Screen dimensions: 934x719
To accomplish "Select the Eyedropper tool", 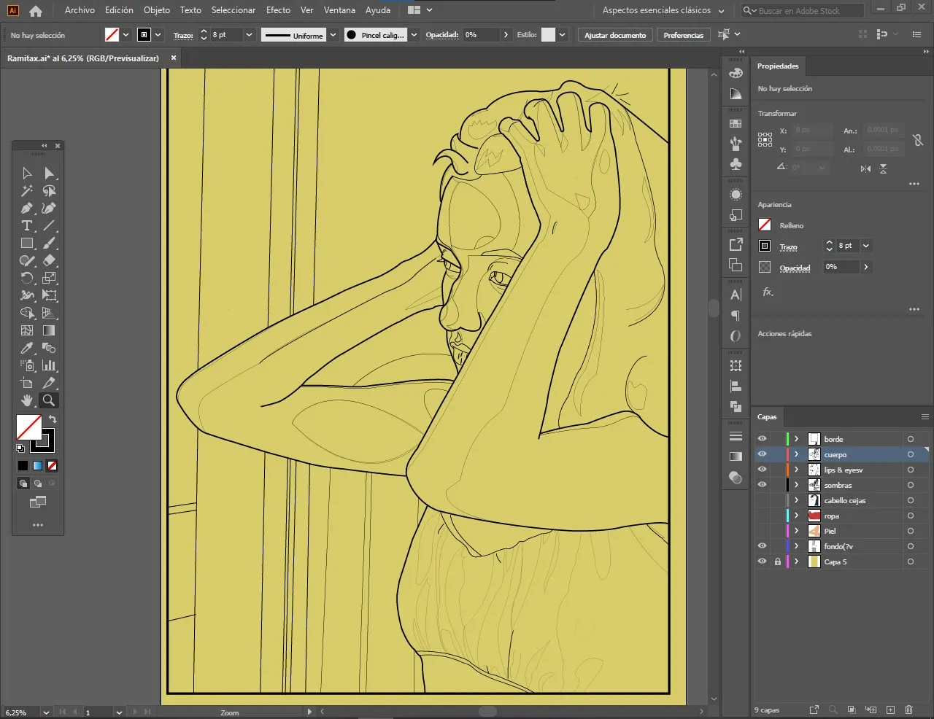I will [27, 348].
